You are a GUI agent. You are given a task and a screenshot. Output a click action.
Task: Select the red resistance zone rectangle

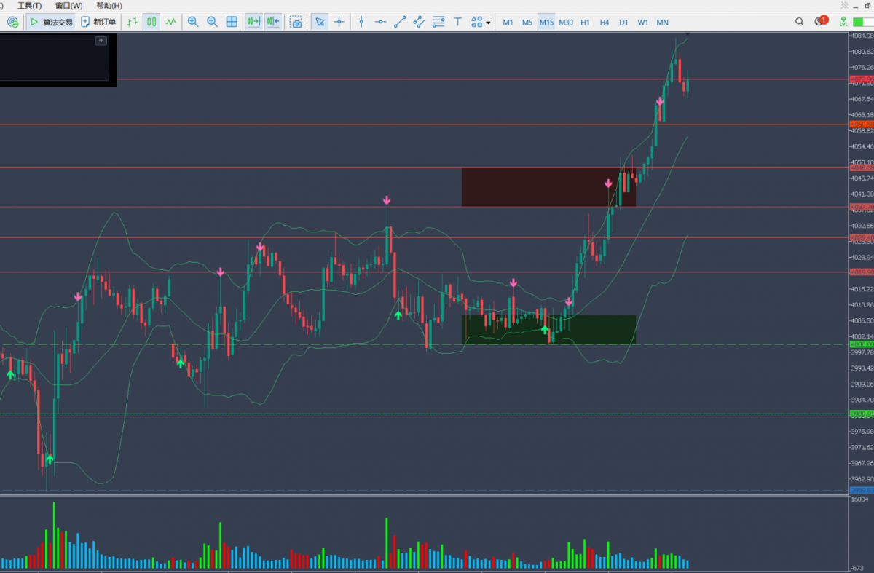pos(548,187)
